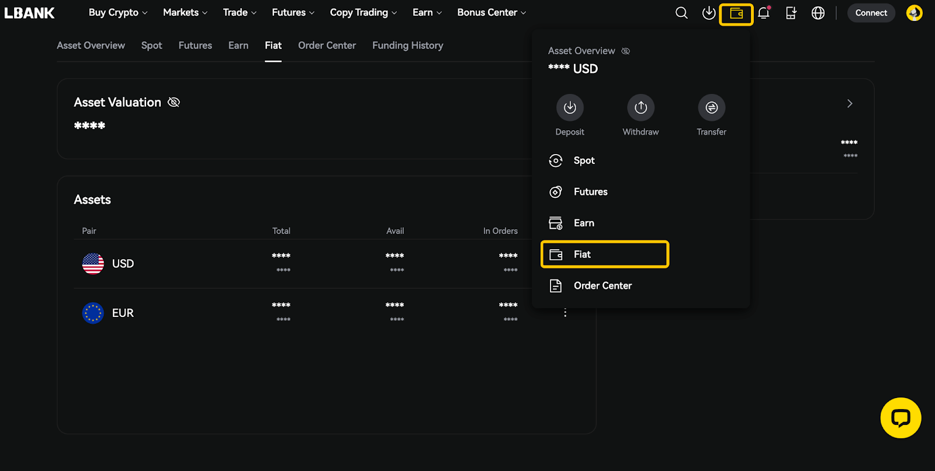Expand the Markets menu
The image size is (935, 471).
pos(185,12)
